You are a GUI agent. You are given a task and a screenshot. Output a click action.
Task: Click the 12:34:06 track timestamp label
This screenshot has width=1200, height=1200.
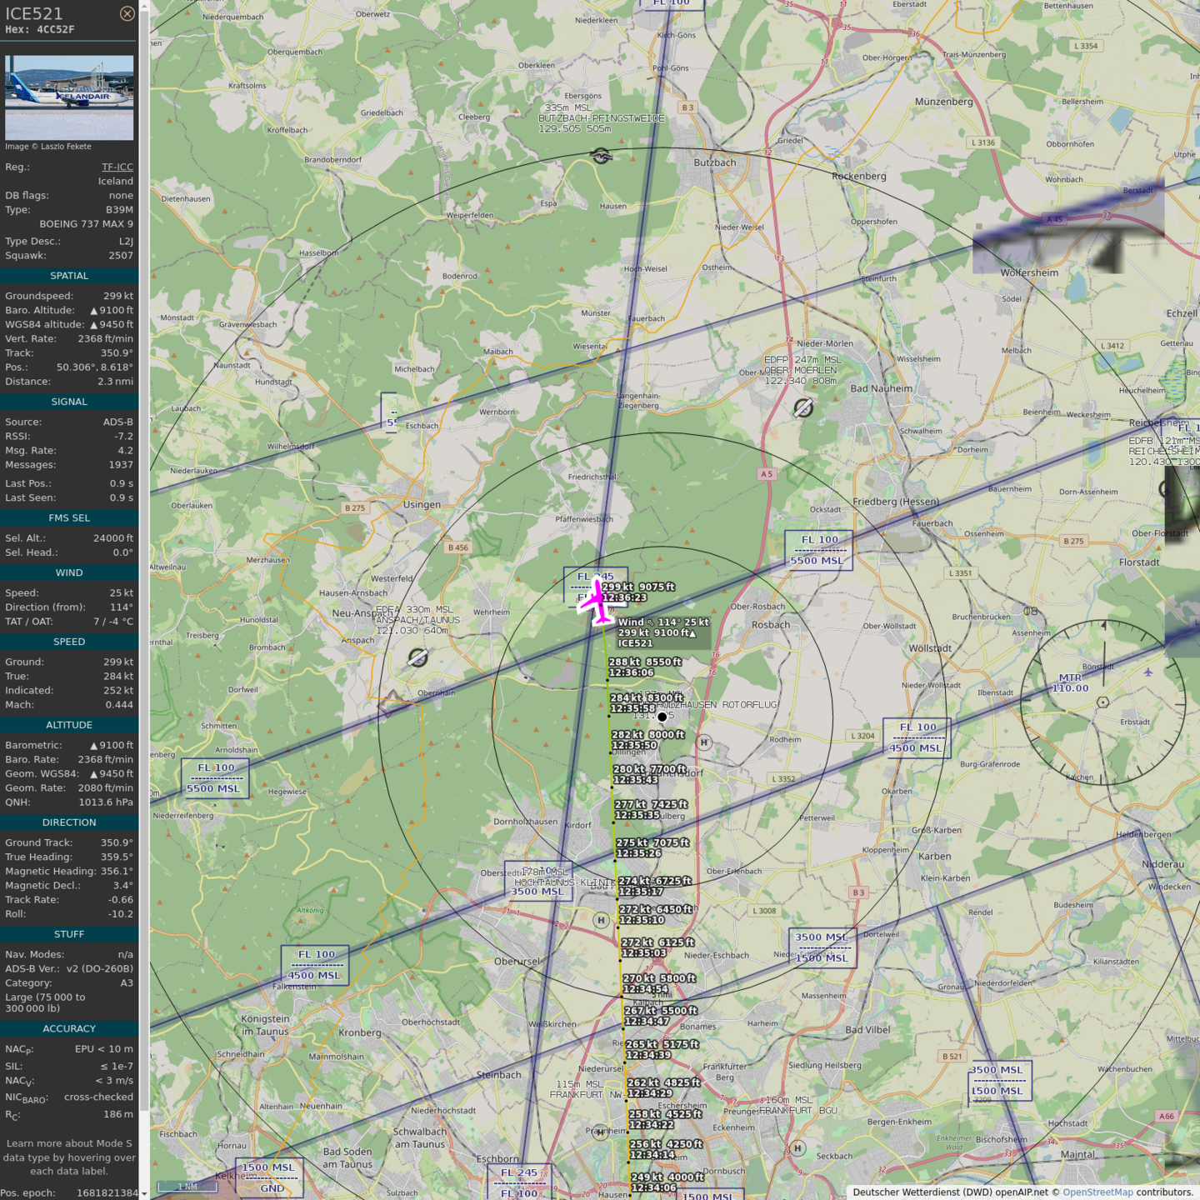[653, 1187]
